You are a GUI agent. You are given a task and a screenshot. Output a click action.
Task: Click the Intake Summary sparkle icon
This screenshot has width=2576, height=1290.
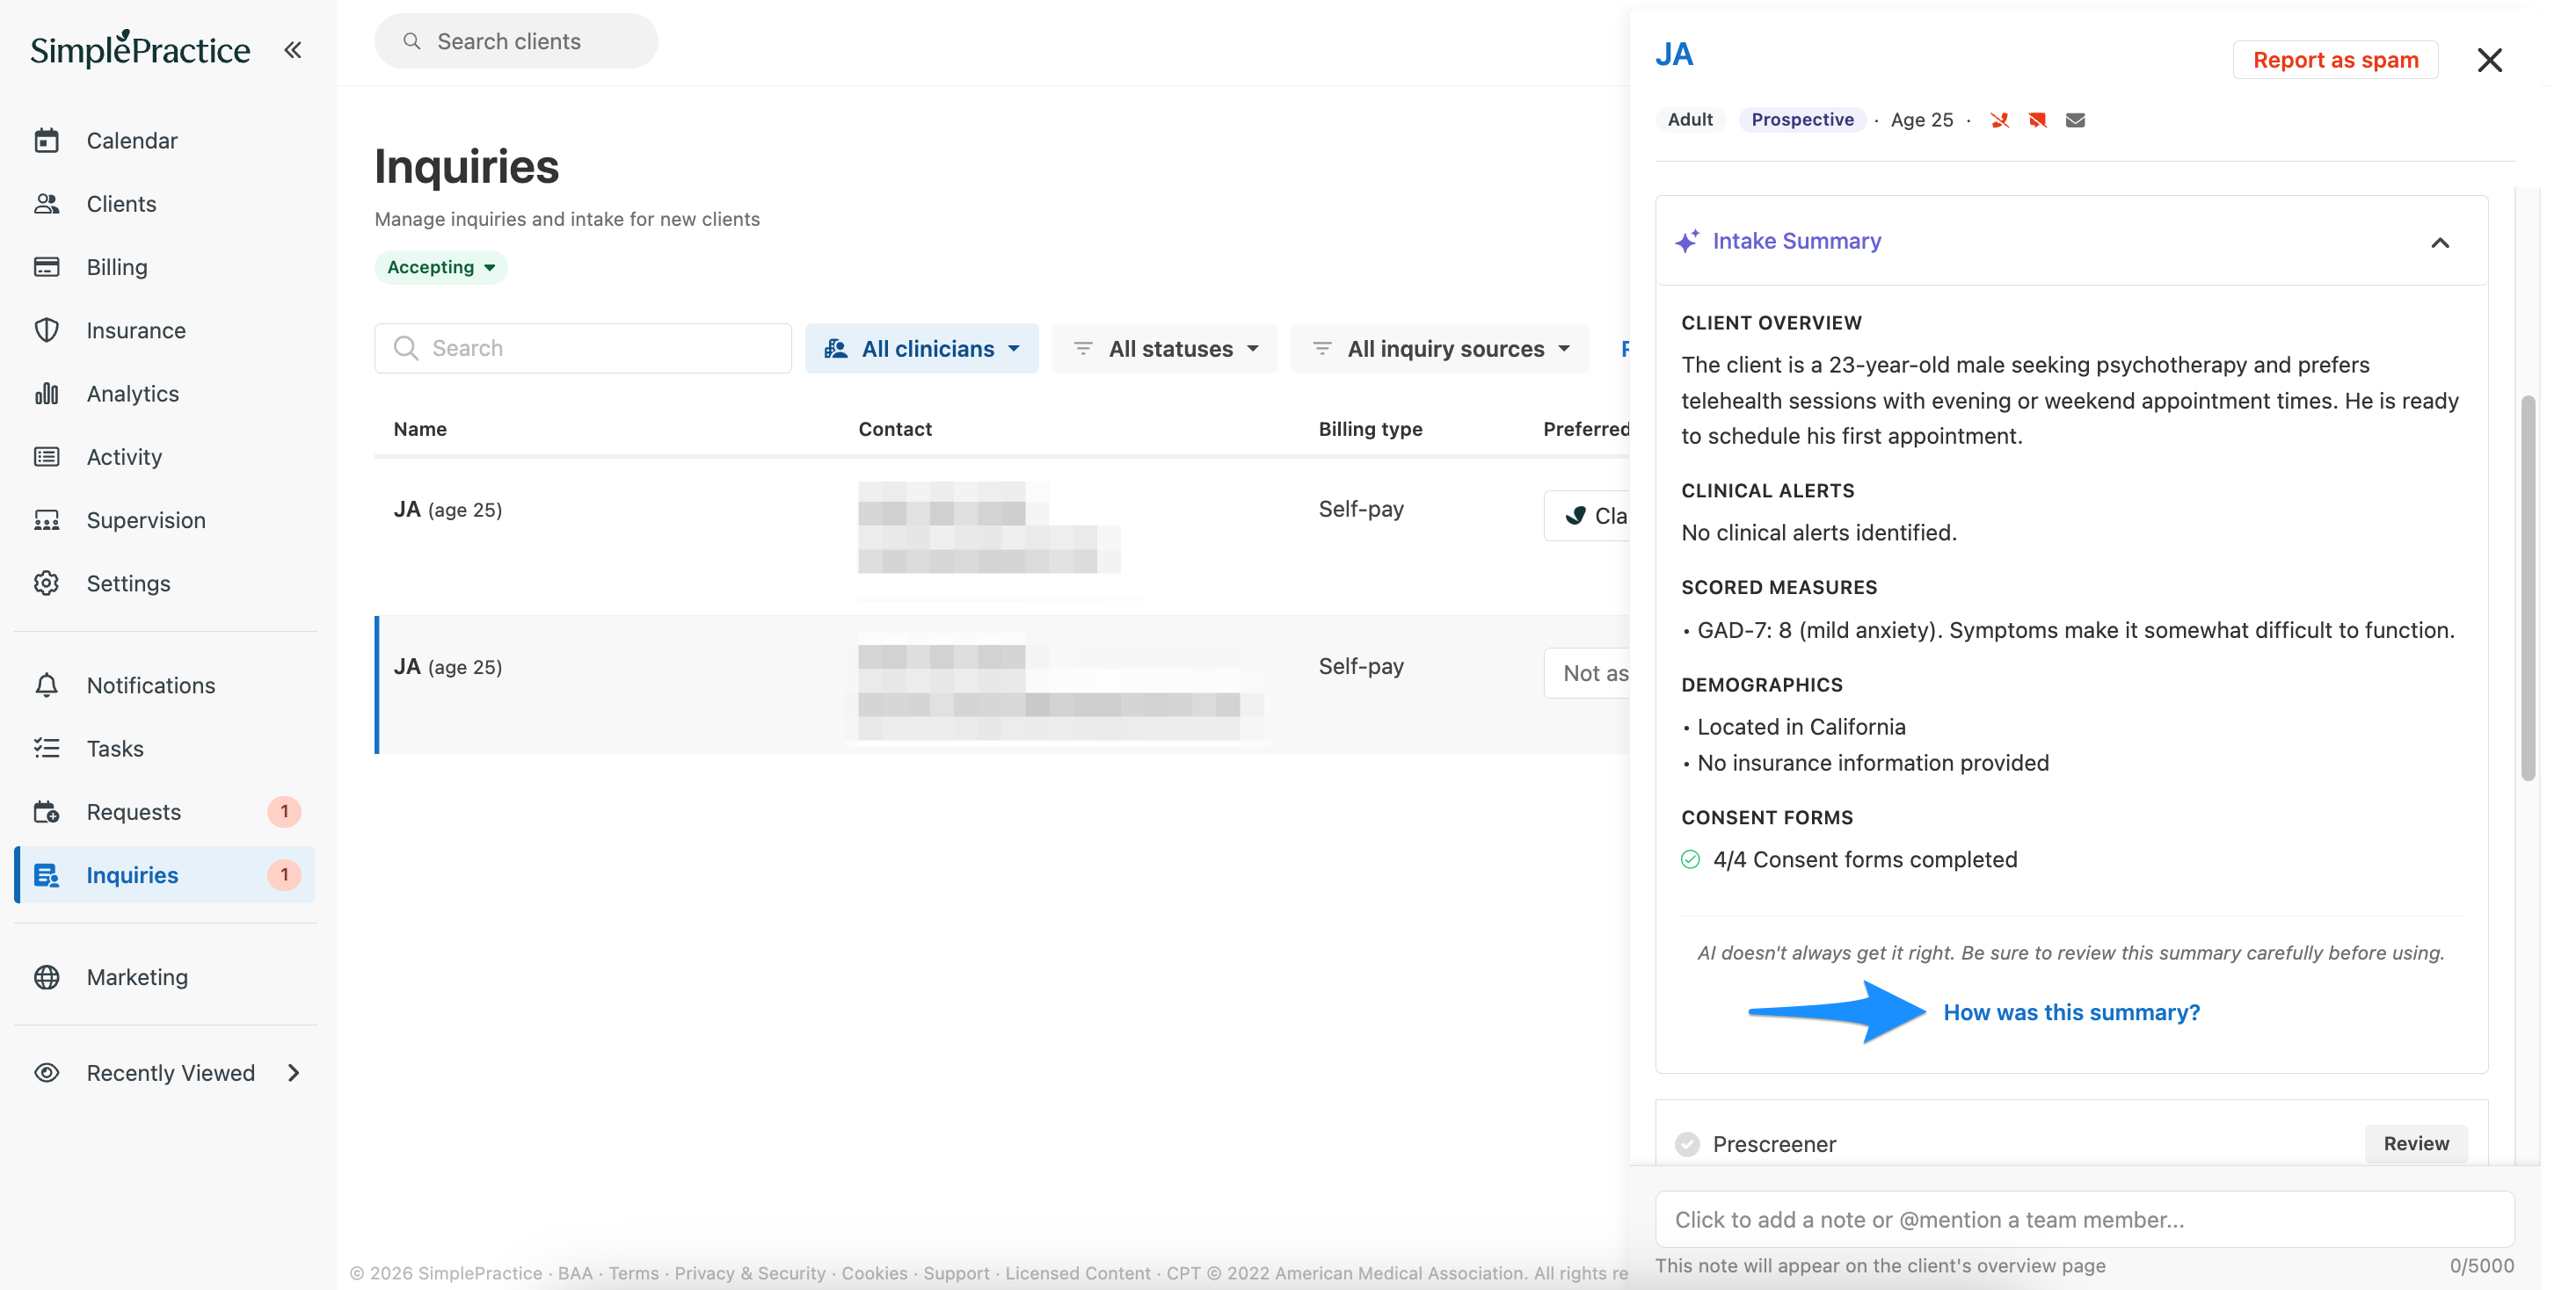pyautogui.click(x=1687, y=241)
